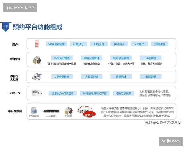Image resolution: width=186 pixels, height=149 pixels.
Task: Click the office worker icon in the 后台管理 row
Action: tap(37, 60)
